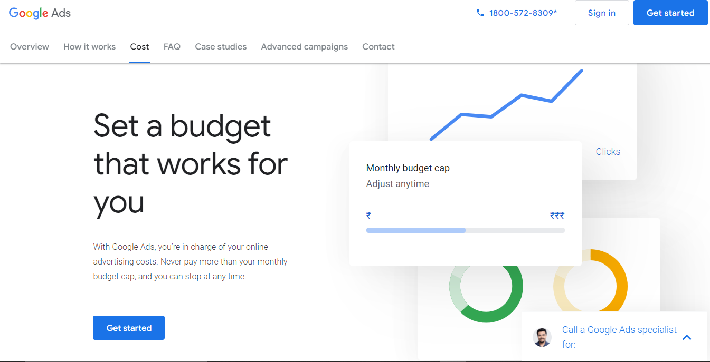Open the Overview tab
The image size is (710, 362).
click(30, 46)
